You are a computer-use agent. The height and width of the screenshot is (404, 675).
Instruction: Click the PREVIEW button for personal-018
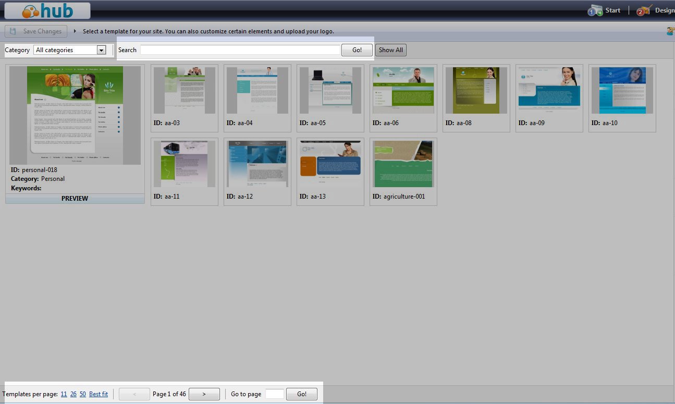click(x=75, y=199)
